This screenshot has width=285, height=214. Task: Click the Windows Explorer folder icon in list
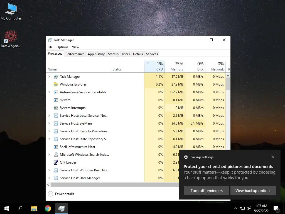click(56, 84)
